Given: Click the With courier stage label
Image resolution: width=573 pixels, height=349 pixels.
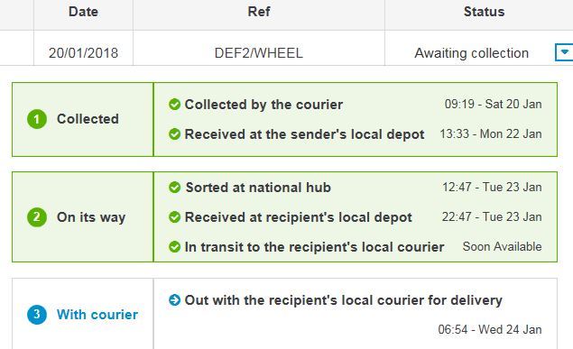Looking at the screenshot, I should coord(97,315).
